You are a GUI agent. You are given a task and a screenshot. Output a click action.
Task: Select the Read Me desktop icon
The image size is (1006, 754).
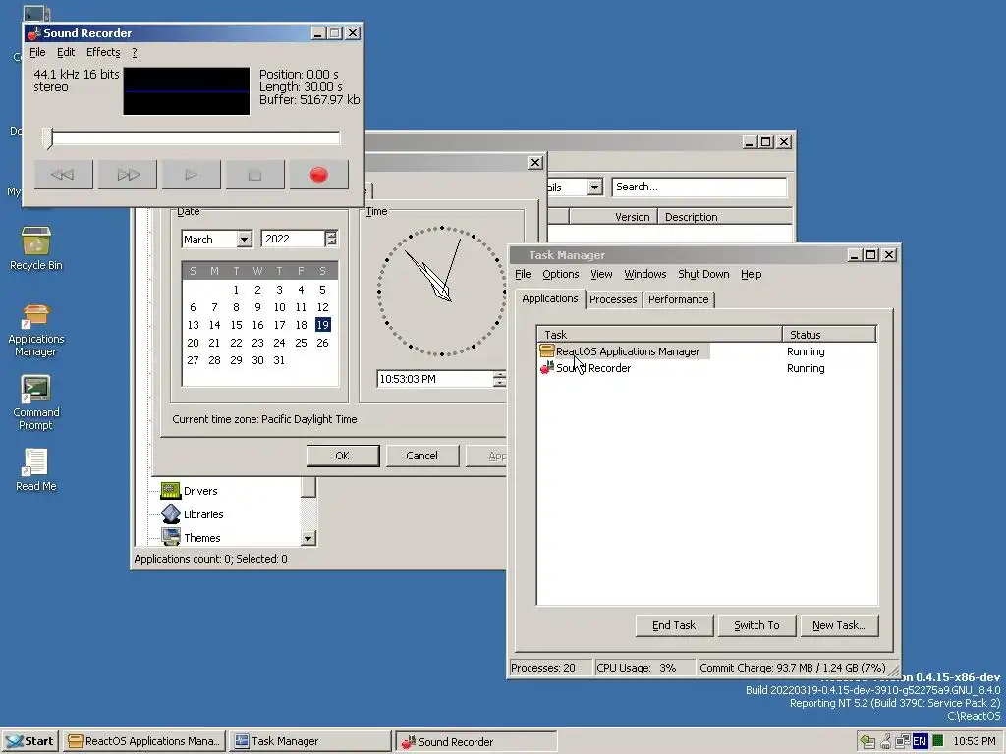click(x=36, y=470)
